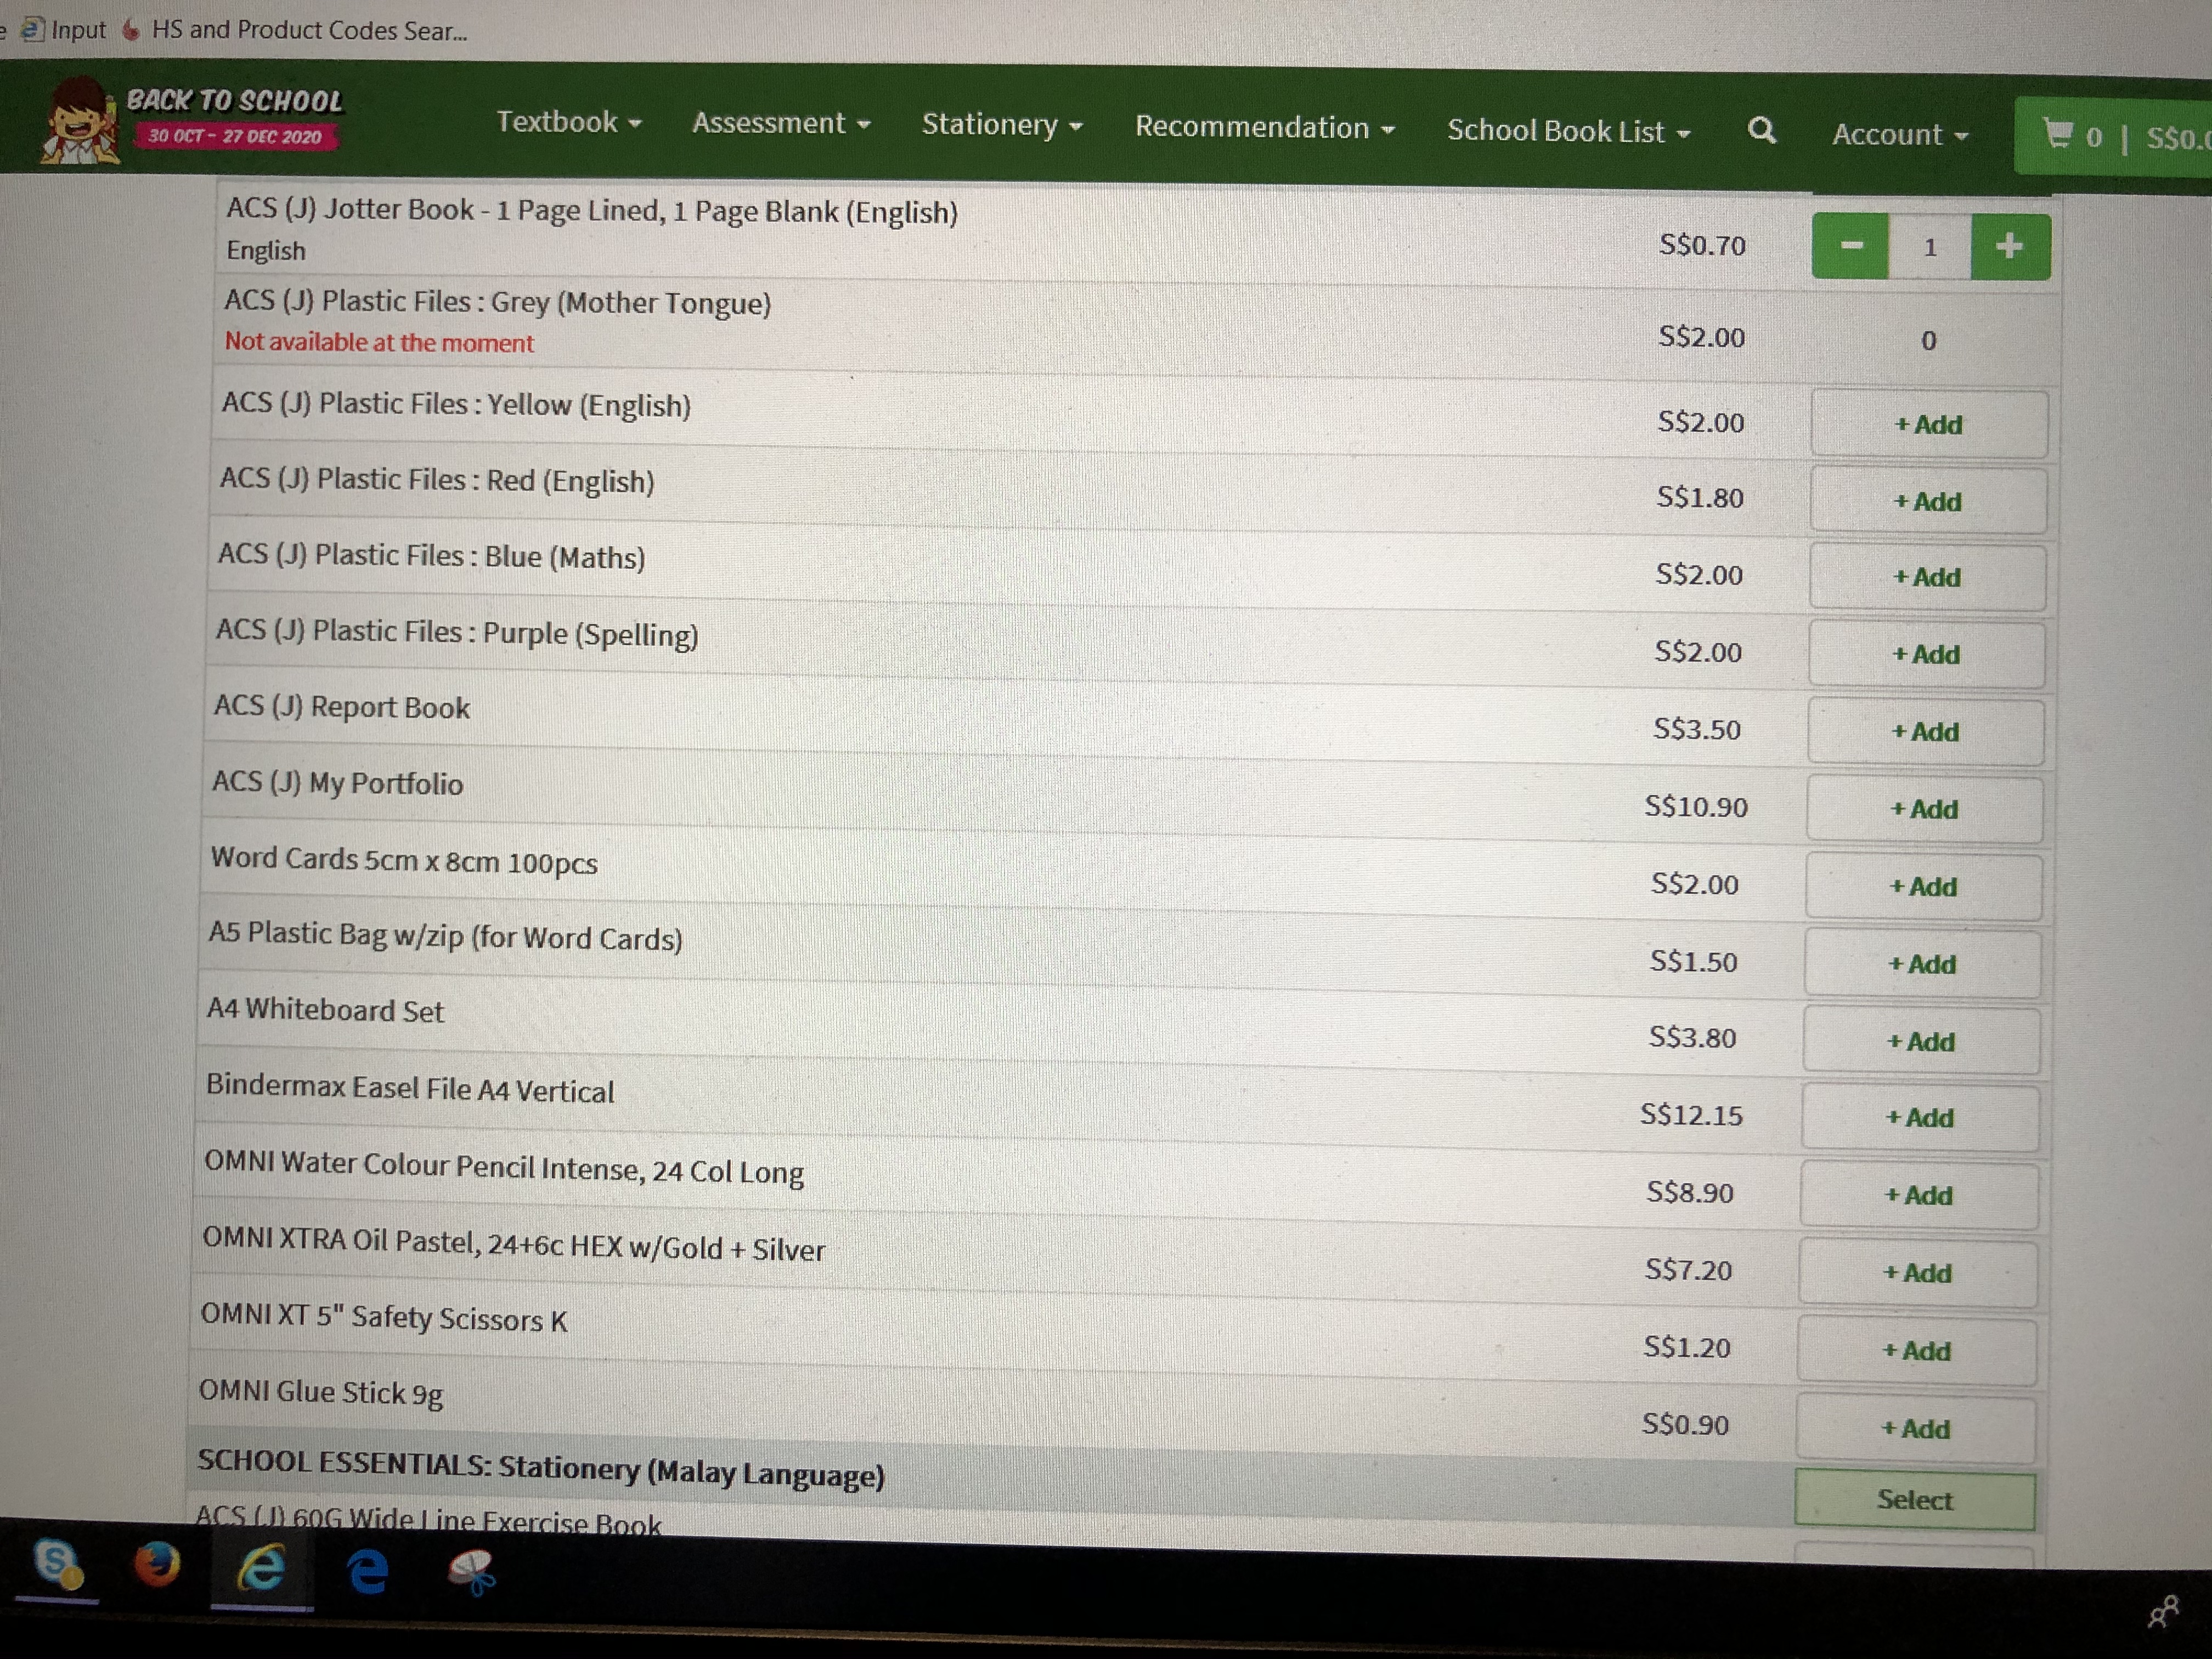Open Skype from the taskbar
Image resolution: width=2212 pixels, height=1659 pixels.
coord(57,1564)
